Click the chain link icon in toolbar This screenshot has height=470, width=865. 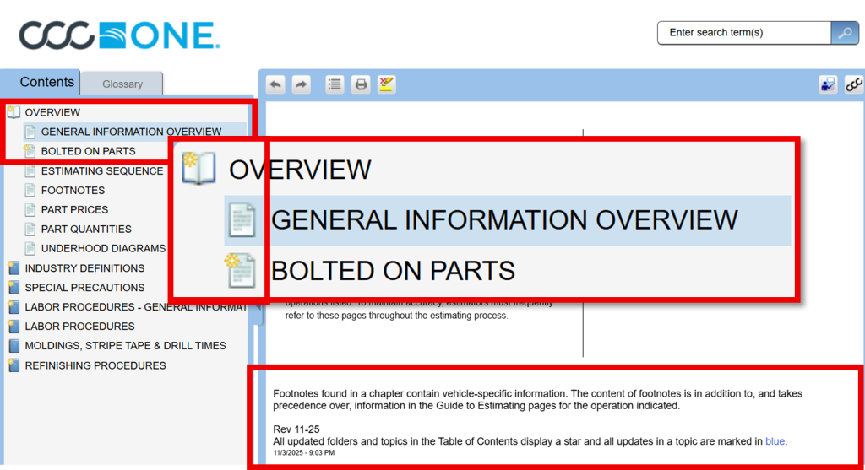click(854, 84)
